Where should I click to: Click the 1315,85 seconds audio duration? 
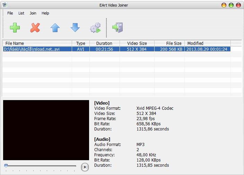[152, 165]
